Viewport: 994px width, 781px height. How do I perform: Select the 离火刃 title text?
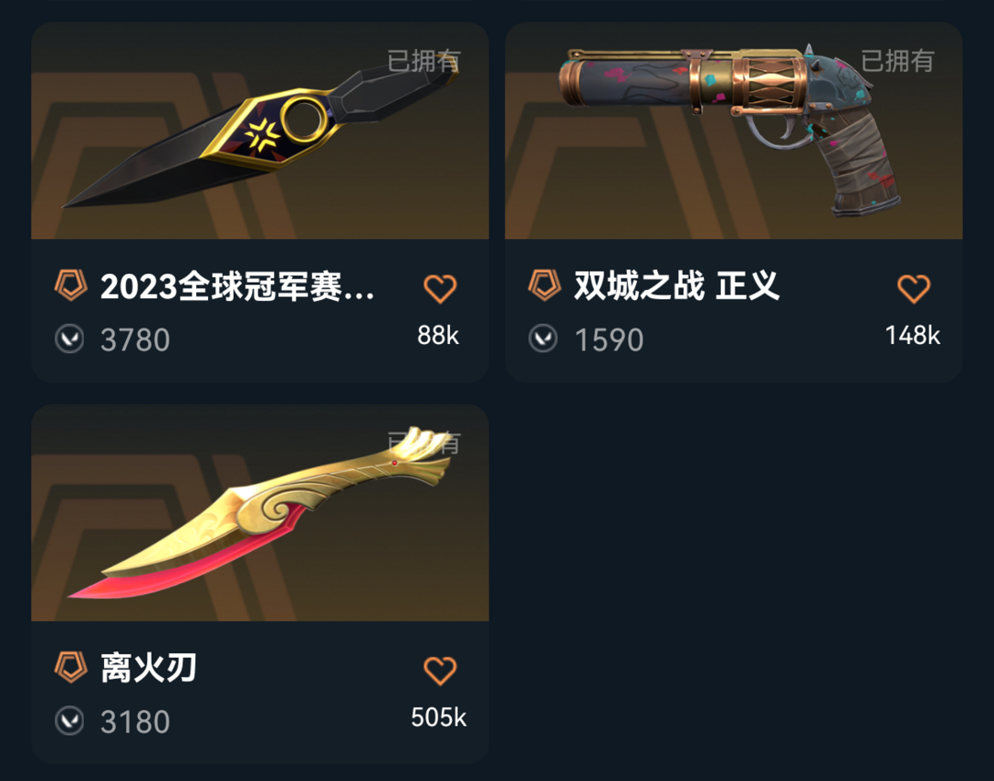coord(149,668)
